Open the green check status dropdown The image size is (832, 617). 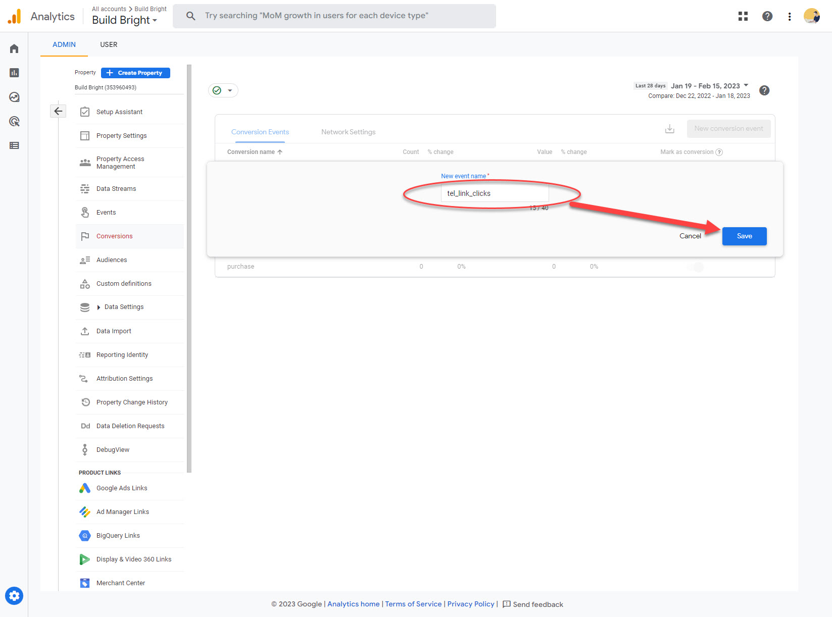pos(223,90)
